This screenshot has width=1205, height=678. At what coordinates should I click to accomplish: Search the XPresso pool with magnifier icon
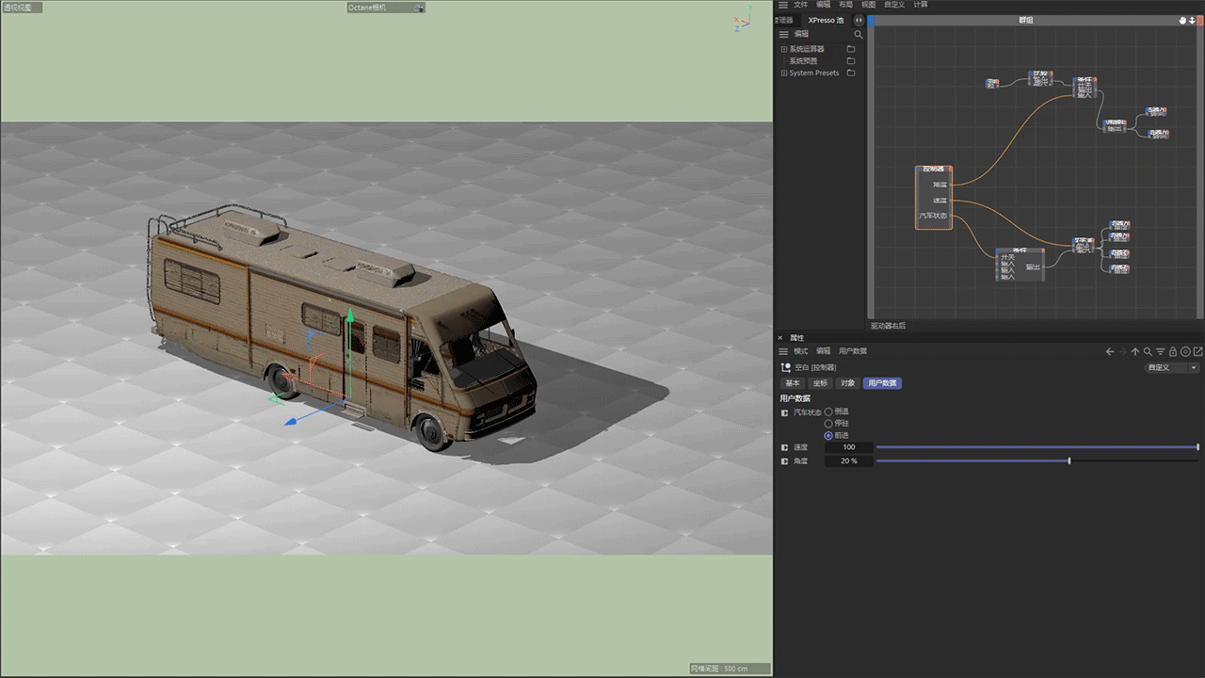pos(858,35)
